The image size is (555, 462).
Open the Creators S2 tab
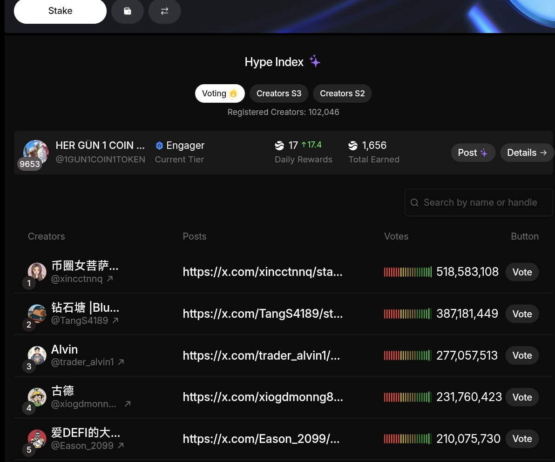pos(342,93)
